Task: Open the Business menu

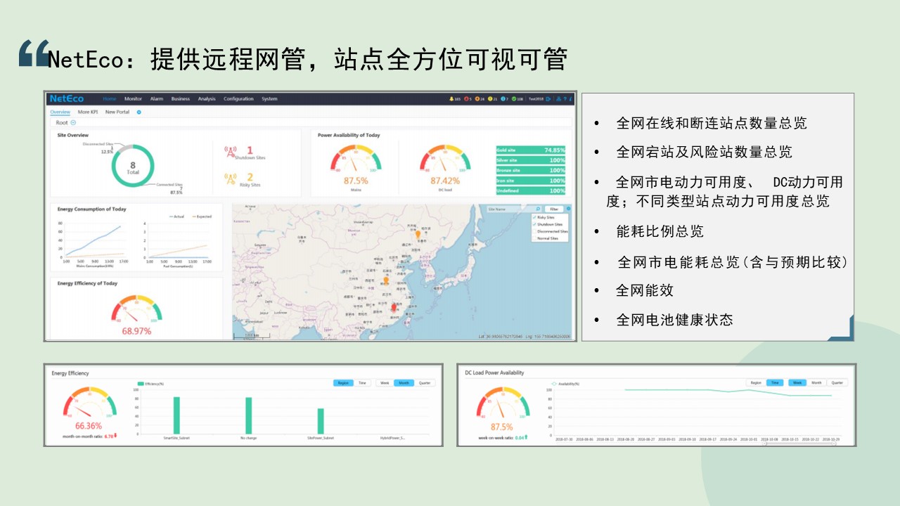Action: click(180, 99)
